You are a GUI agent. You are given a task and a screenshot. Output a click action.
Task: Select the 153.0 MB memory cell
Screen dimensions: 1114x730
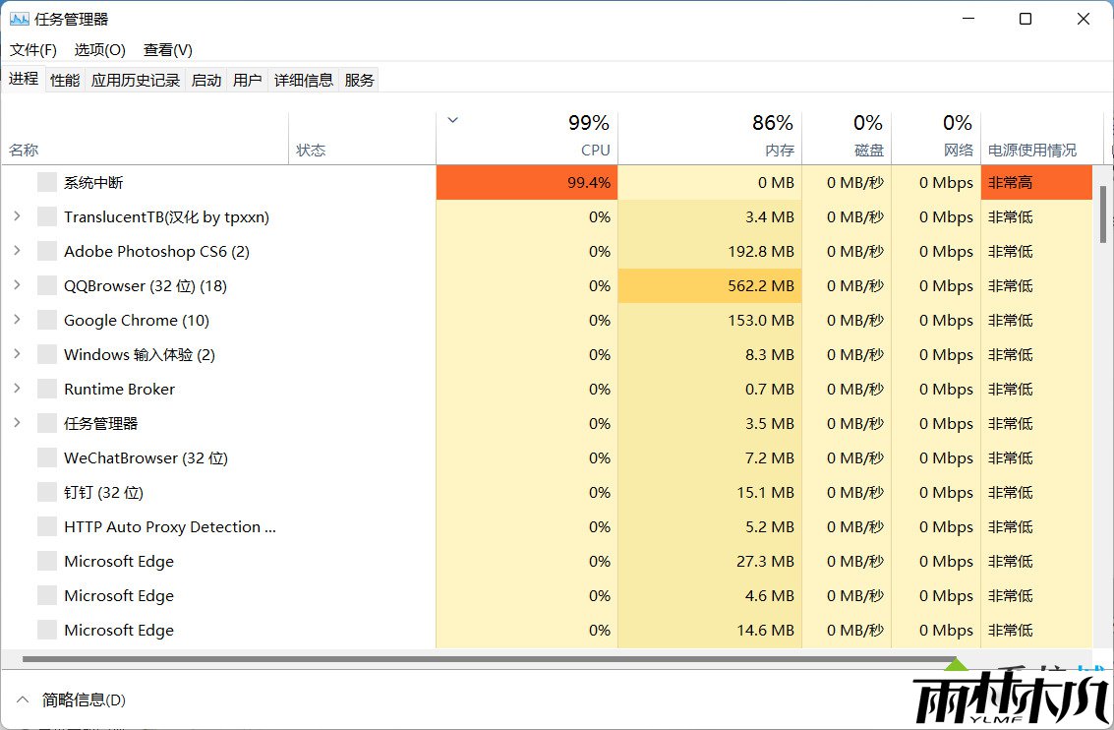[x=710, y=320]
